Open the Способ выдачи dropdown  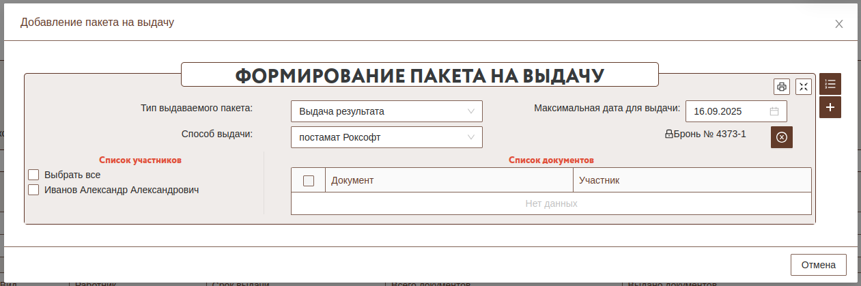[x=386, y=137]
